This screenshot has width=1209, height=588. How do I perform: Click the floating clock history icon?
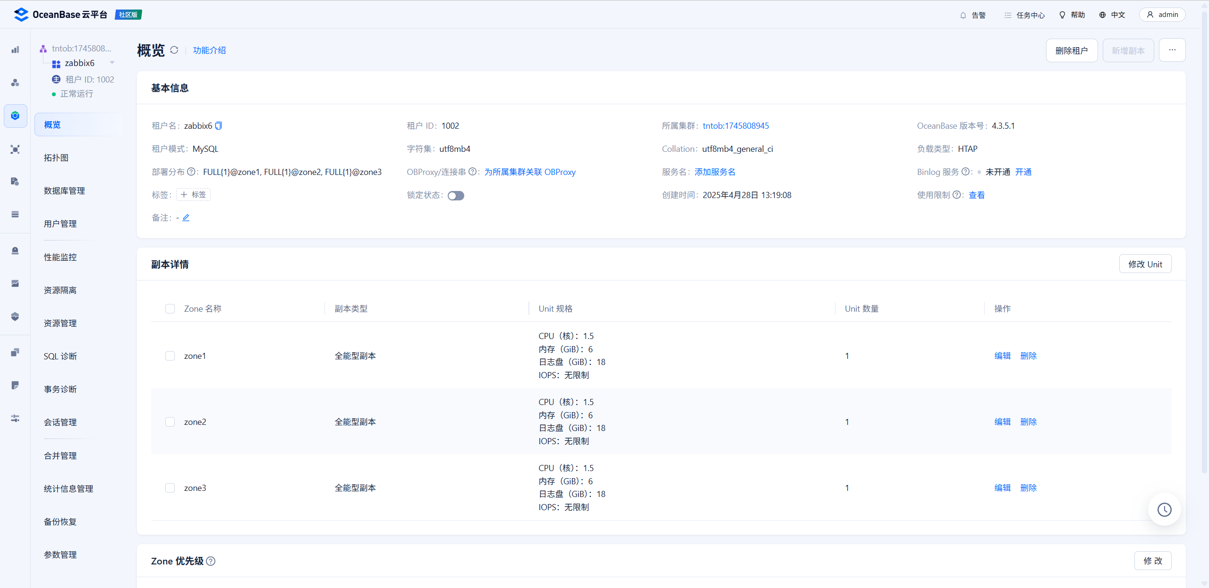tap(1164, 509)
